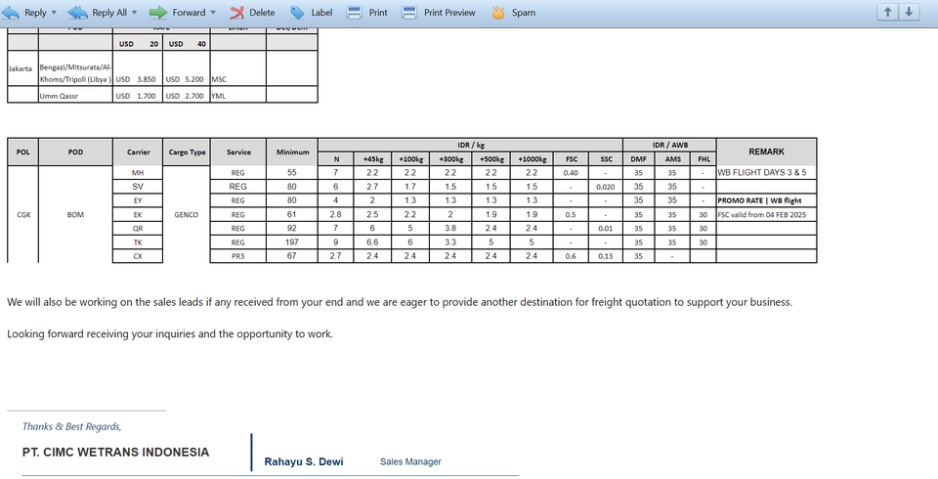
Task: Expand the Forward dropdown arrow
Action: (x=214, y=13)
